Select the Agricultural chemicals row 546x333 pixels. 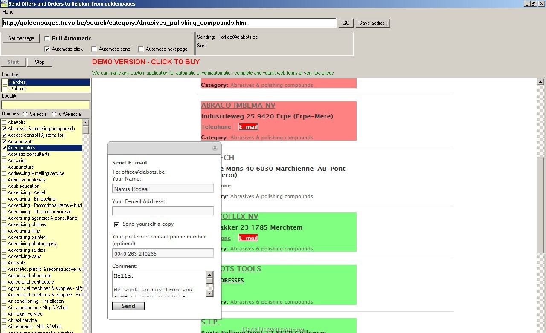point(42,276)
